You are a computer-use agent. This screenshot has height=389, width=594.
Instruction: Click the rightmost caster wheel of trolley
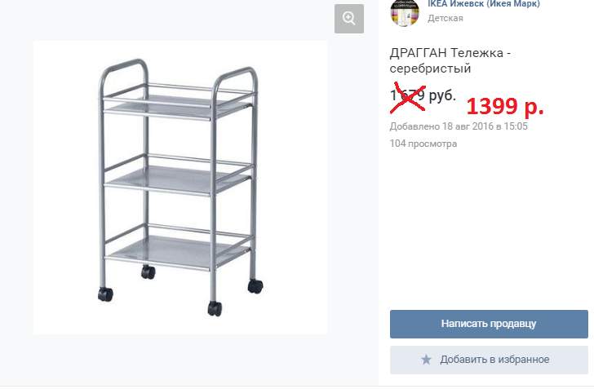[x=255, y=286]
